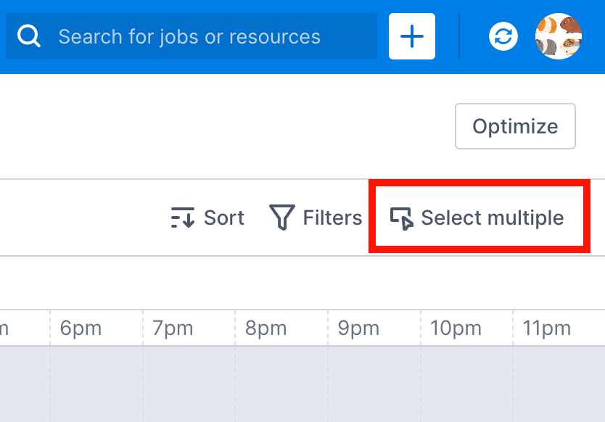This screenshot has height=422, width=605.
Task: Click the magnifier inside the search bar
Action: 28,36
